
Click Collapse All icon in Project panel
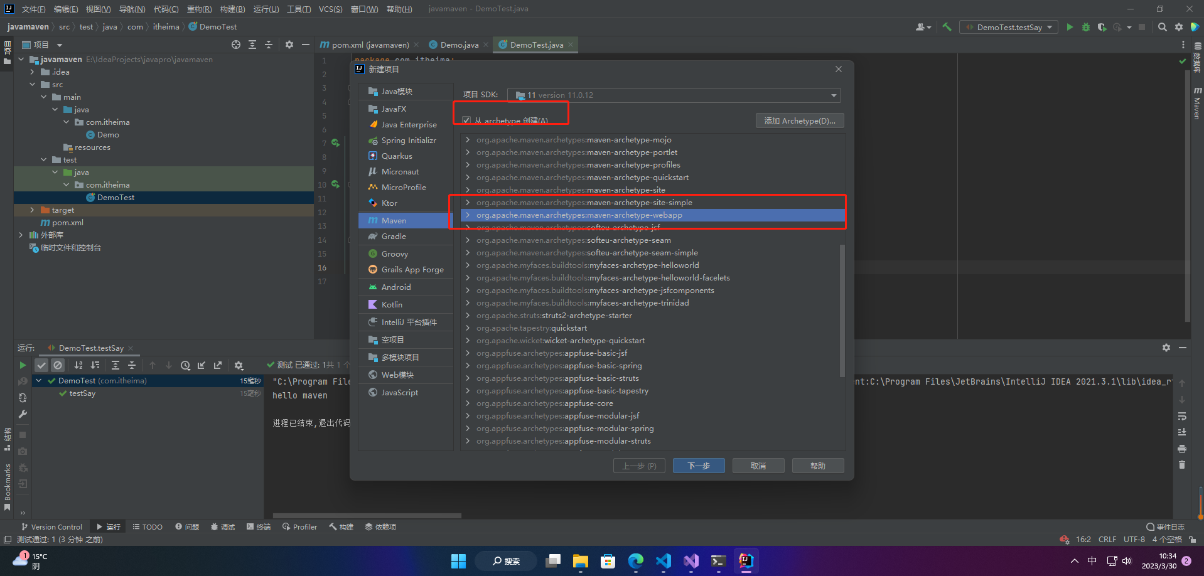pyautogui.click(x=269, y=45)
